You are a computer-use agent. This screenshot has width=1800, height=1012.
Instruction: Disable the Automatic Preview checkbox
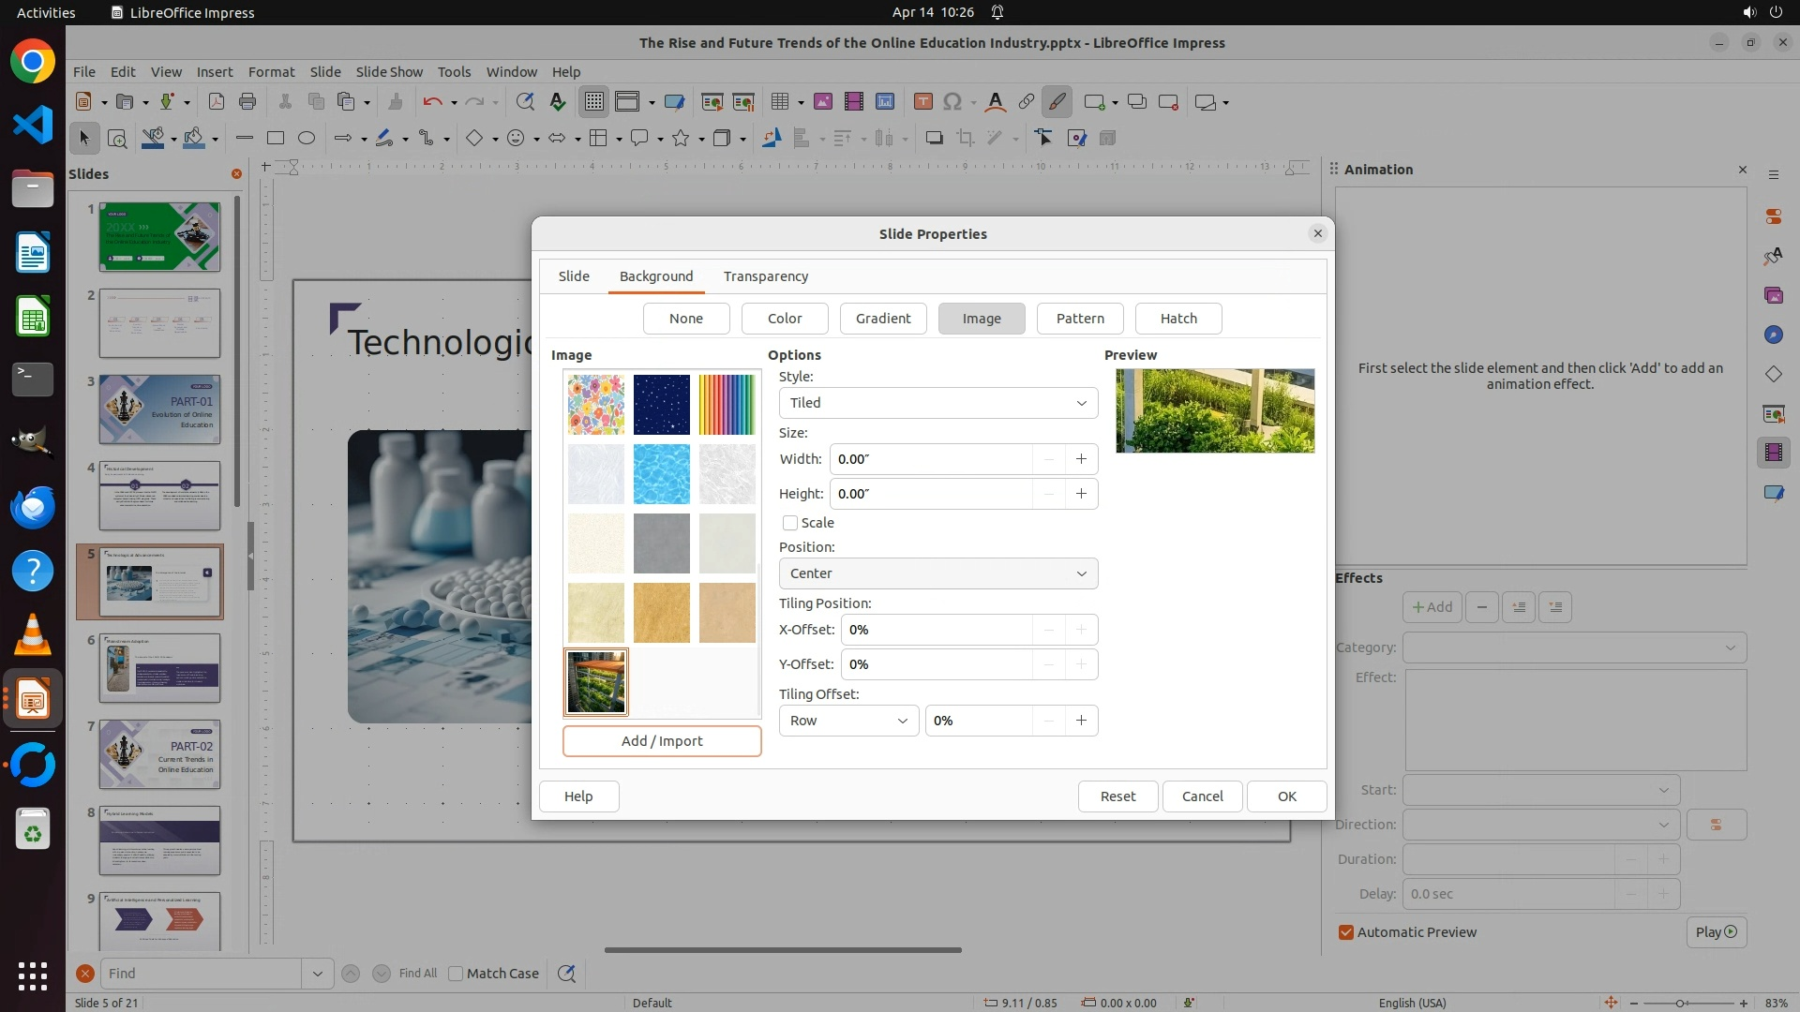point(1346,932)
